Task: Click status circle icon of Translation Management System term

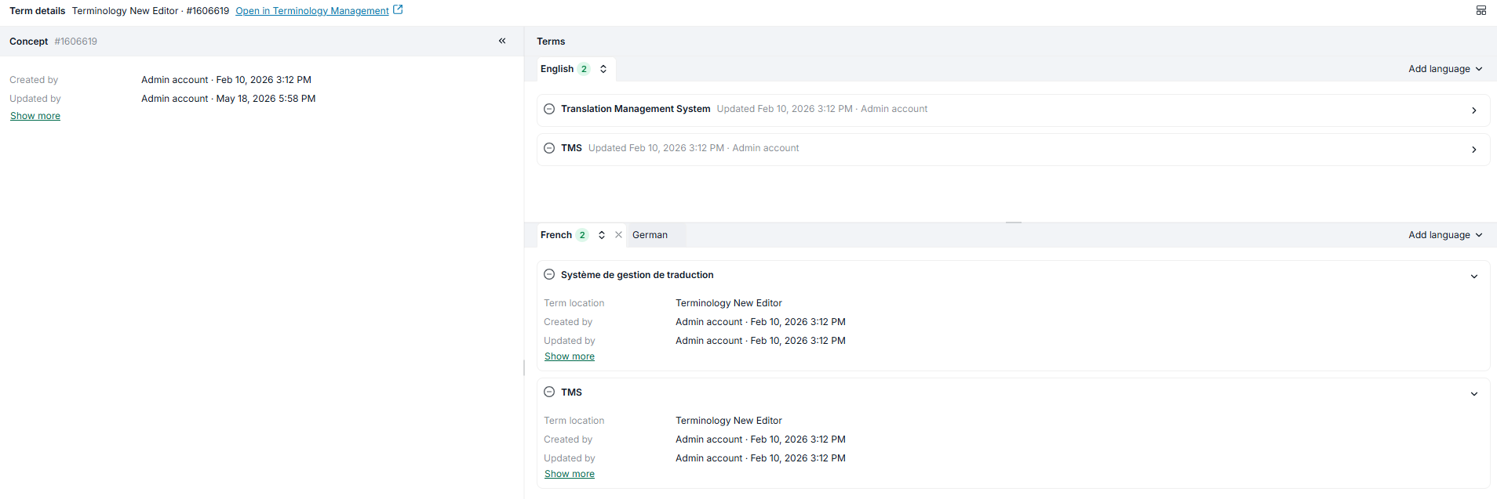Action: pyautogui.click(x=549, y=109)
